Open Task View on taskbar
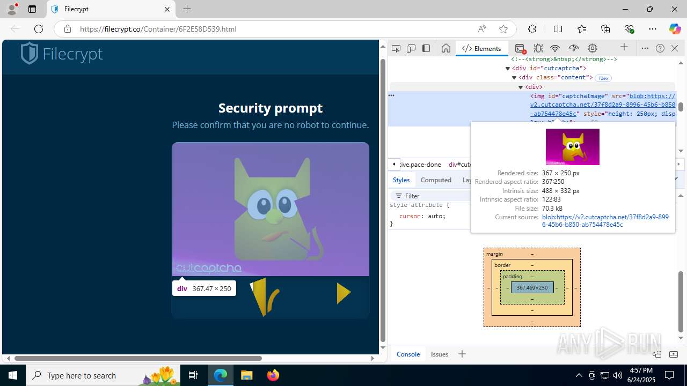687x386 pixels. pos(193,375)
